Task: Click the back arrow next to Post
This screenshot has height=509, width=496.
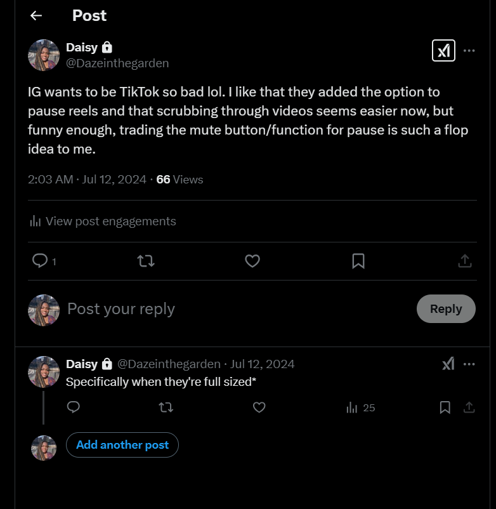Action: [x=36, y=15]
